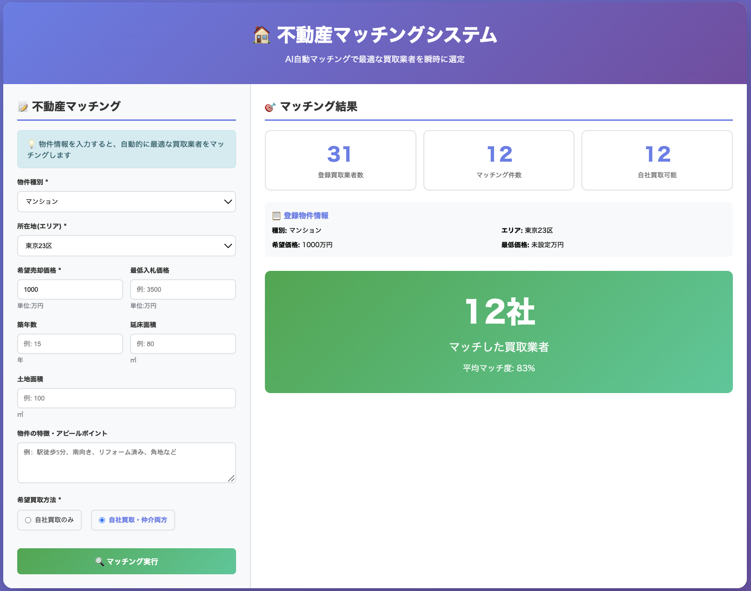Viewport: 751px width, 591px height.
Task: Click the マッチング件数 results card
Action: [x=498, y=160]
